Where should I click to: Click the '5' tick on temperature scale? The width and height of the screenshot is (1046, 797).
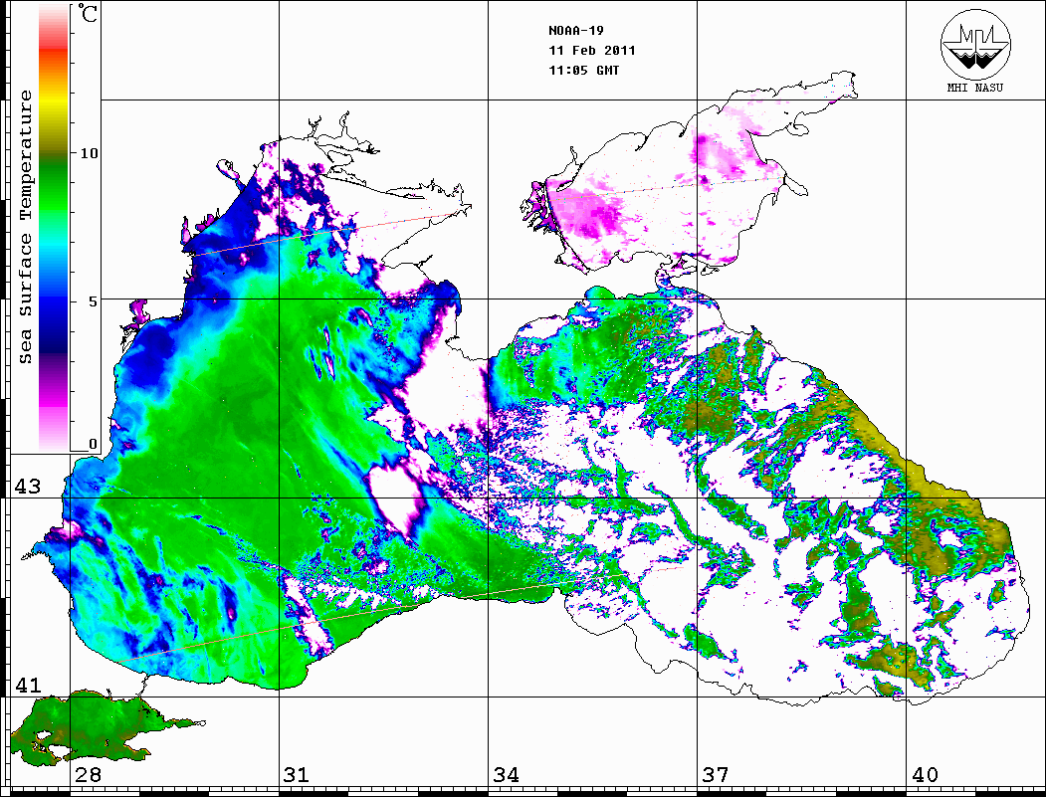[93, 301]
